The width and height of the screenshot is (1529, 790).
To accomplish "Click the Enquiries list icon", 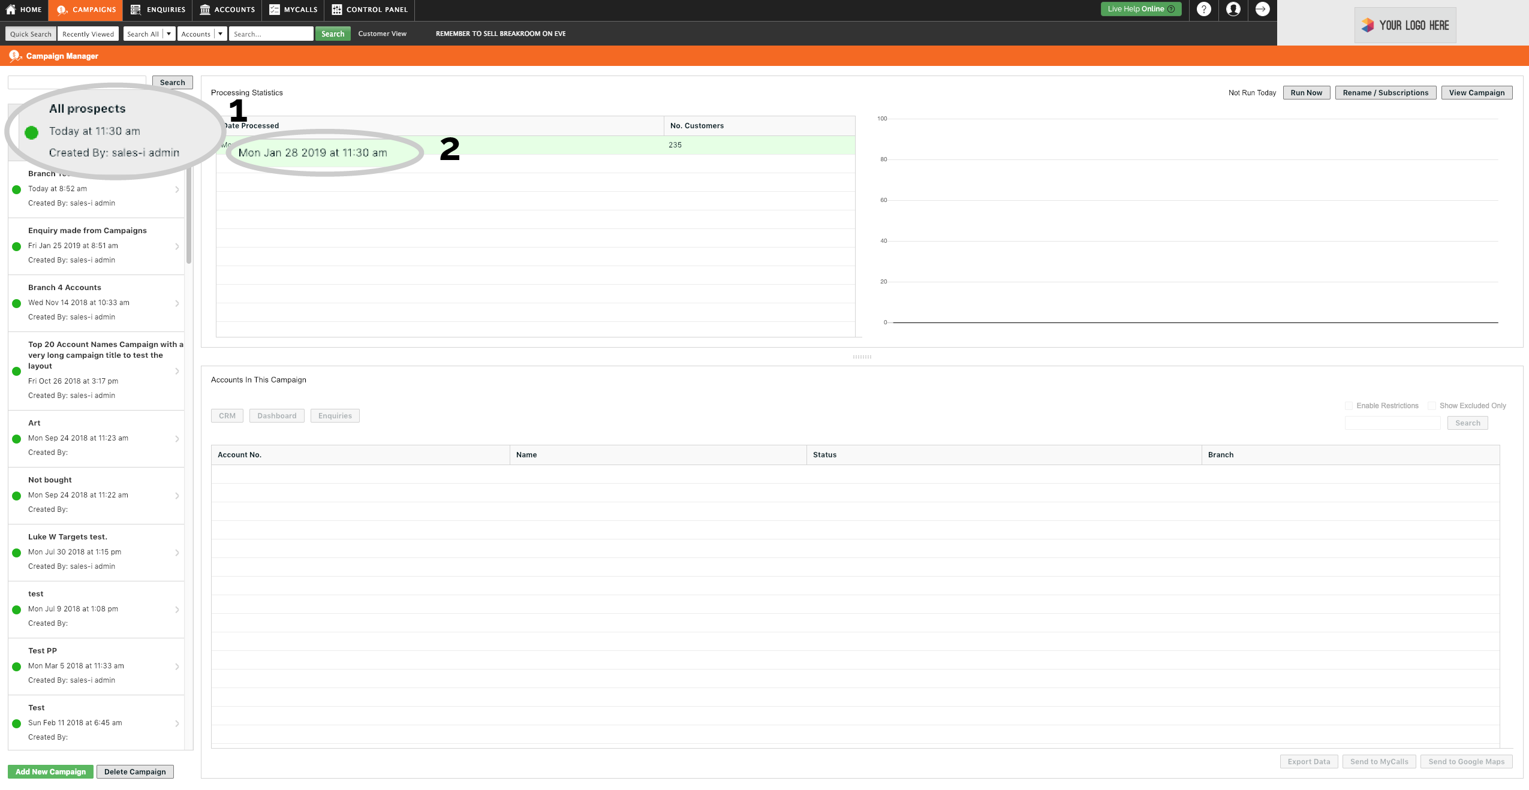I will click(136, 10).
